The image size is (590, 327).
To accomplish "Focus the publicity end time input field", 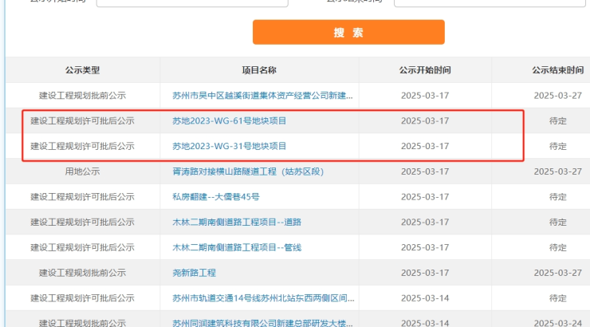I will coord(490,3).
